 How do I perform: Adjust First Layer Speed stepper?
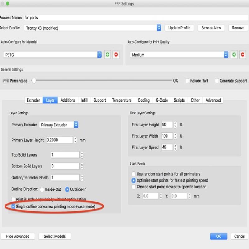point(175,147)
